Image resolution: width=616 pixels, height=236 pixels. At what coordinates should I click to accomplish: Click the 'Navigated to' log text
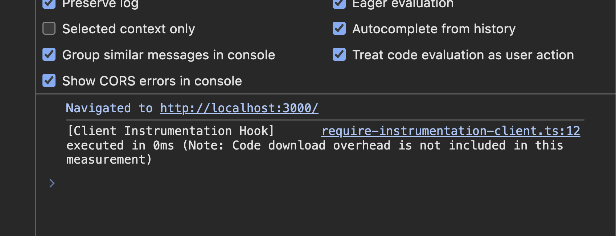click(x=109, y=108)
